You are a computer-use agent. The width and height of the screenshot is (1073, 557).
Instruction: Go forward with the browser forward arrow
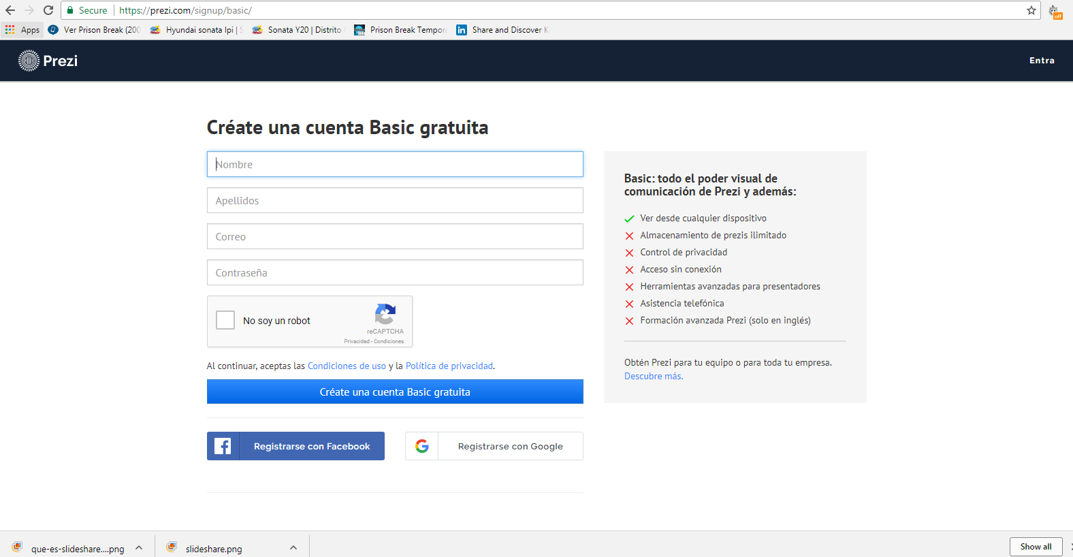(29, 10)
